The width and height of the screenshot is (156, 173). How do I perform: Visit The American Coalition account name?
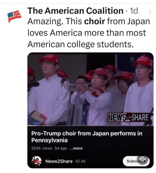(75, 11)
